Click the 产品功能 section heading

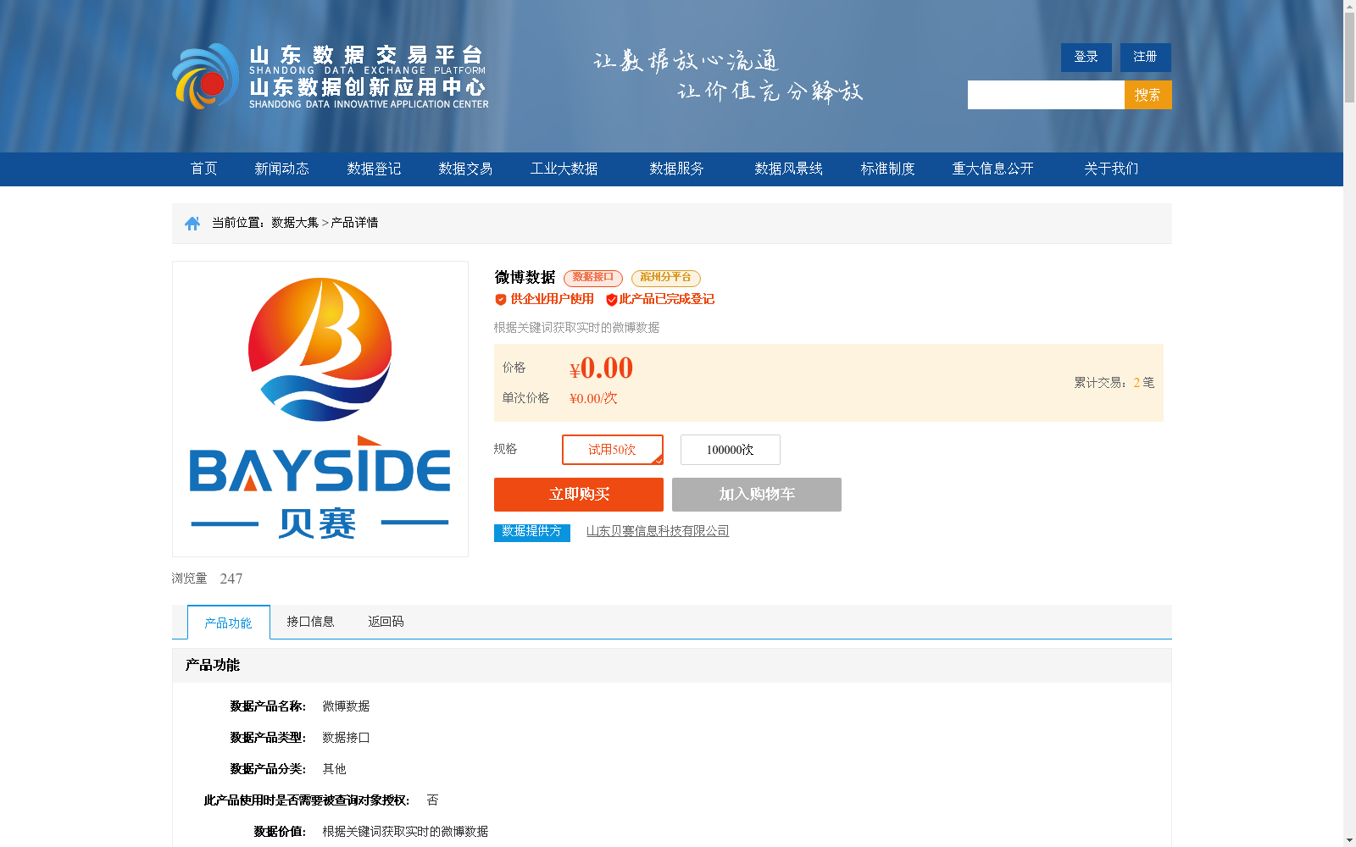click(x=213, y=666)
